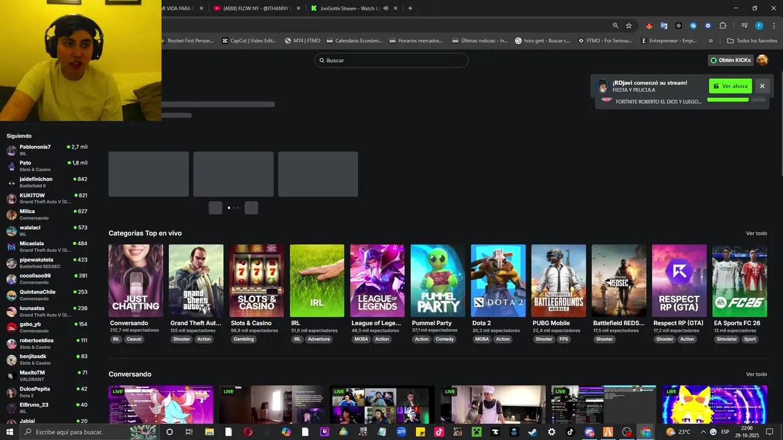Open Opera from the taskbar
This screenshot has width=783, height=440.
tap(247, 431)
